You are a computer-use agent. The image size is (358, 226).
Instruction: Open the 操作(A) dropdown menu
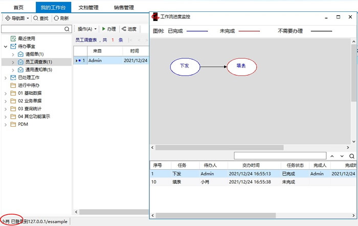pos(87,29)
